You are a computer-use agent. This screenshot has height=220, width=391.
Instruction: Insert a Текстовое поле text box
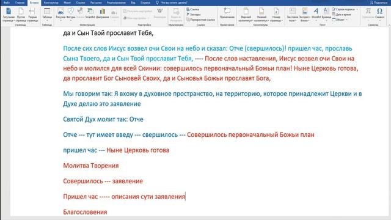point(292,15)
